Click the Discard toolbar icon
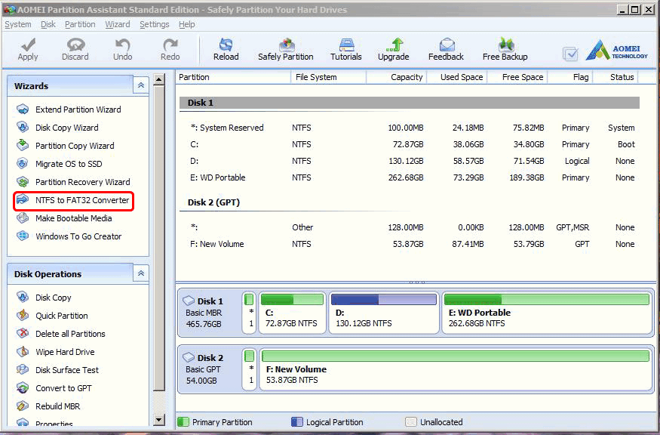Screen dimensions: 660x435 coord(75,45)
